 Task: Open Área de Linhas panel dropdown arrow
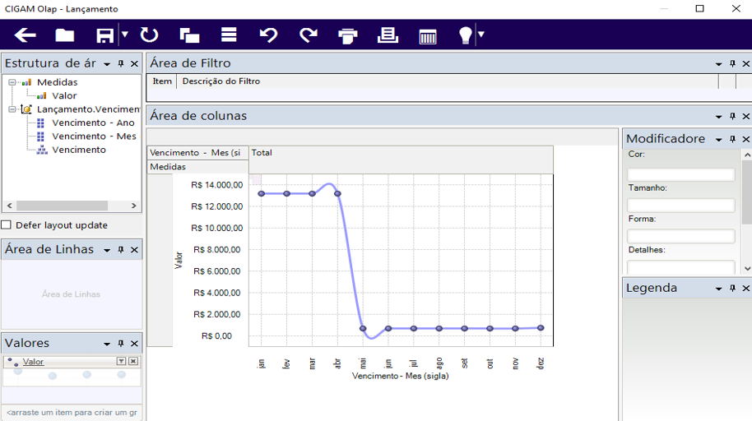pos(107,250)
